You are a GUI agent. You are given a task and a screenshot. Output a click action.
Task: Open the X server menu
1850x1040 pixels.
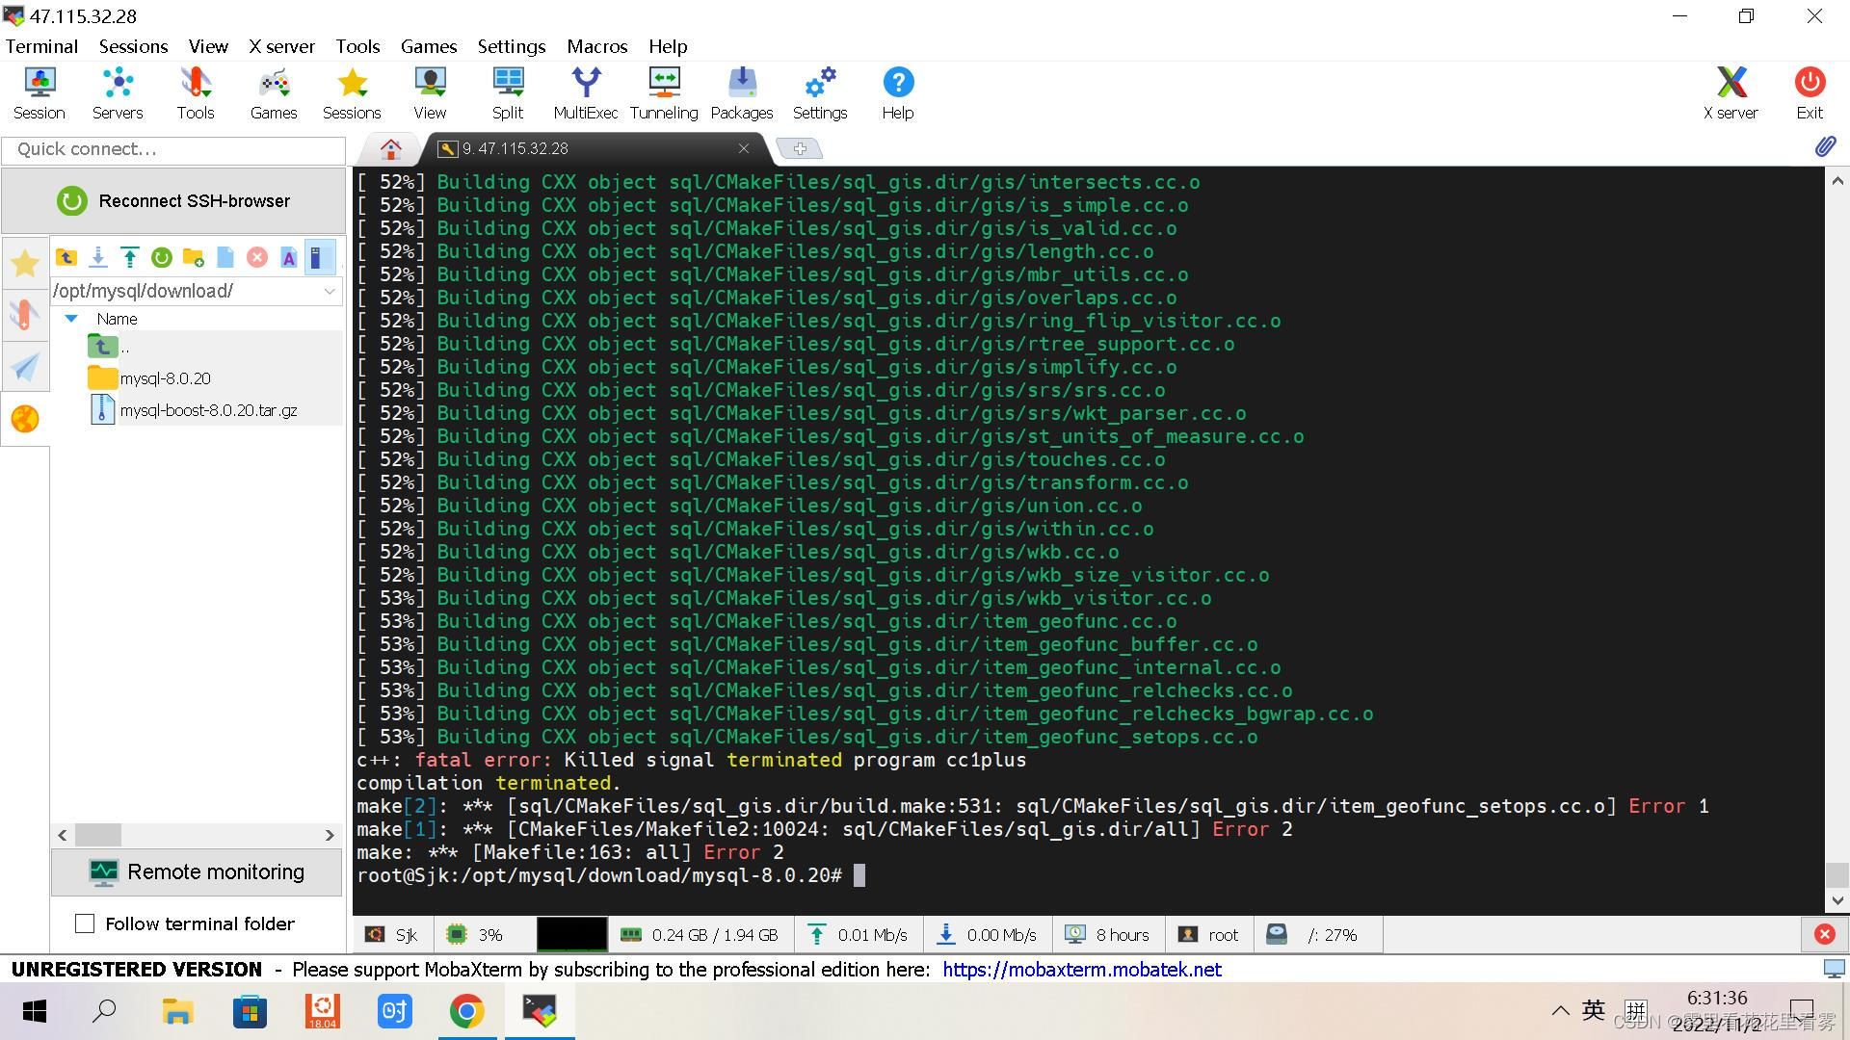(x=281, y=46)
